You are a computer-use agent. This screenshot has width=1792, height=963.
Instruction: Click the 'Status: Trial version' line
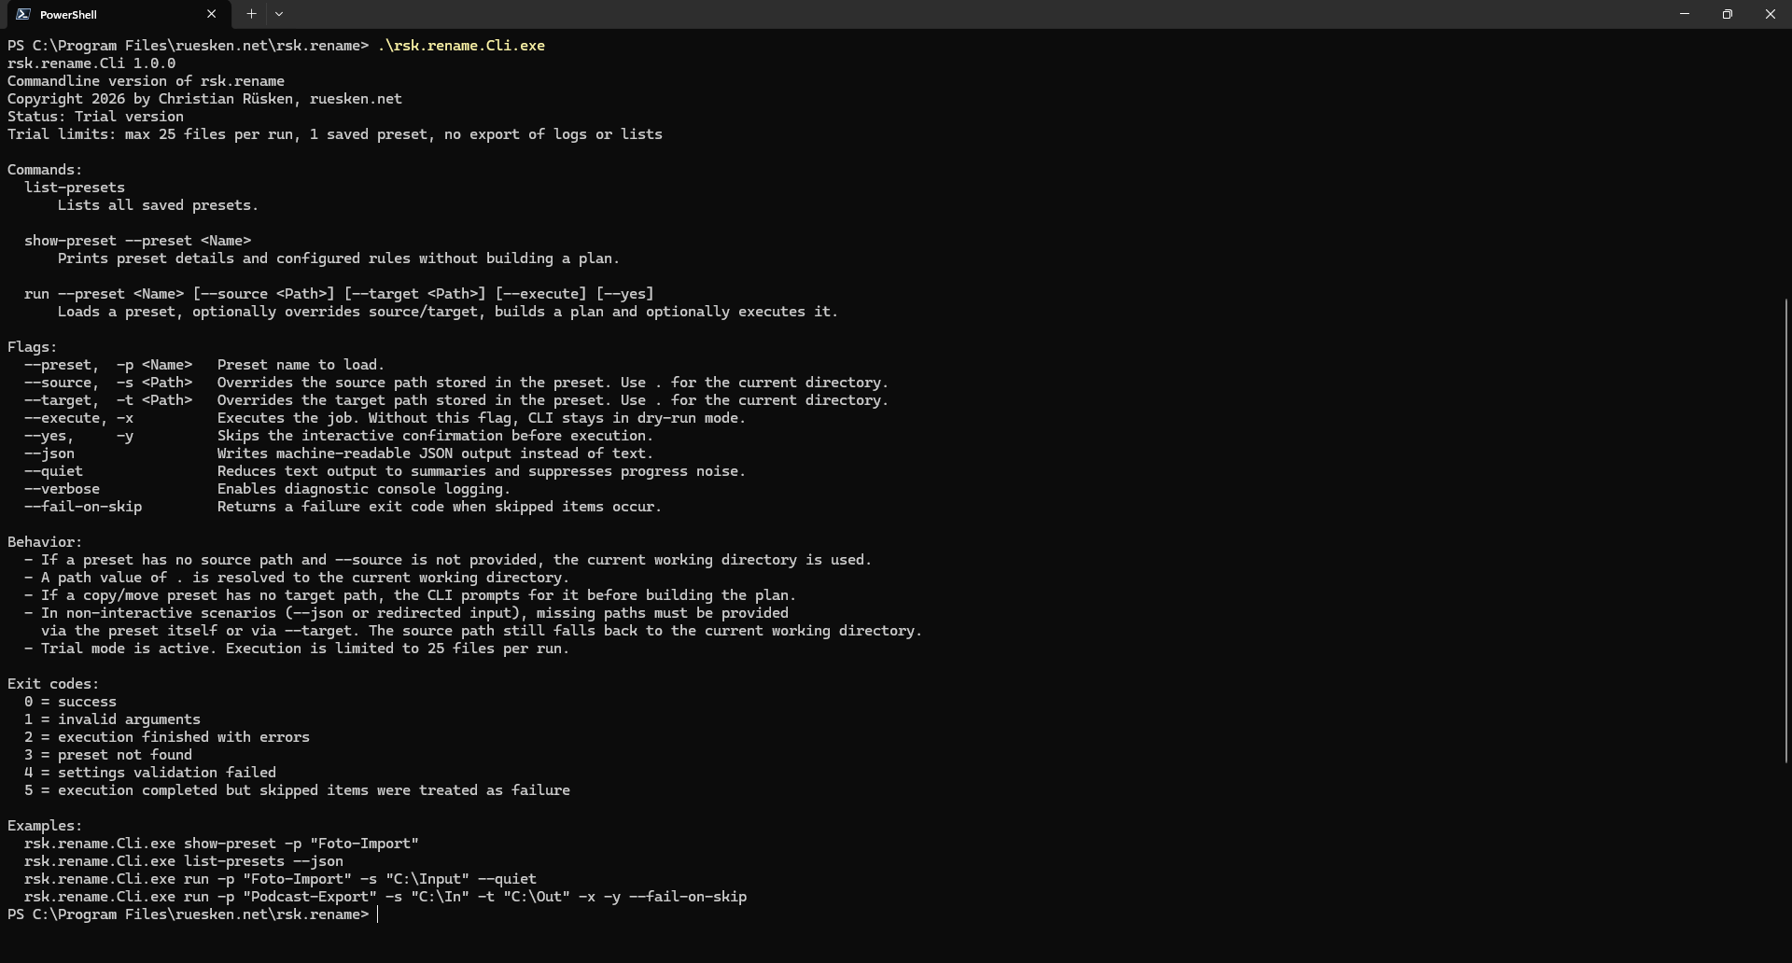pyautogui.click(x=95, y=117)
